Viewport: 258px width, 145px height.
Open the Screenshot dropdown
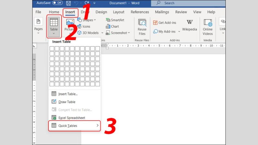coord(118,33)
